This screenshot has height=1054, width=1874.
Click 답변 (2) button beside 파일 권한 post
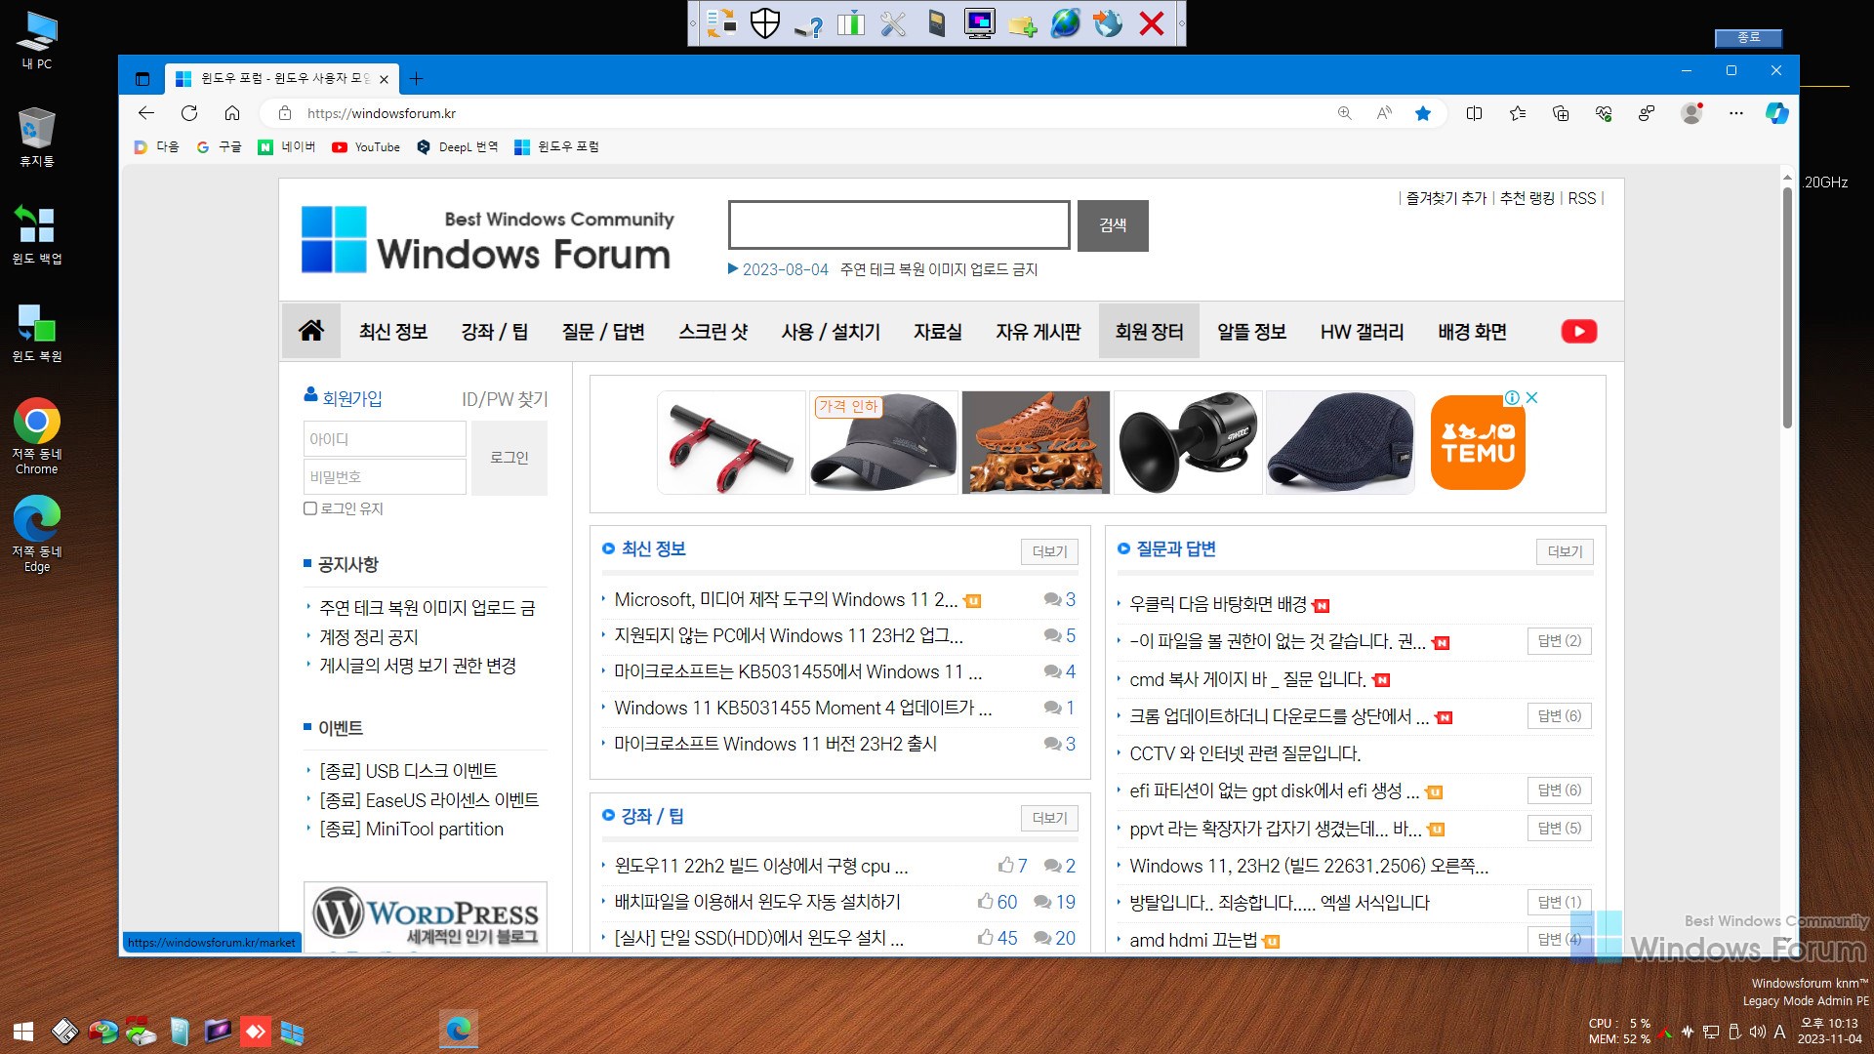click(x=1560, y=641)
